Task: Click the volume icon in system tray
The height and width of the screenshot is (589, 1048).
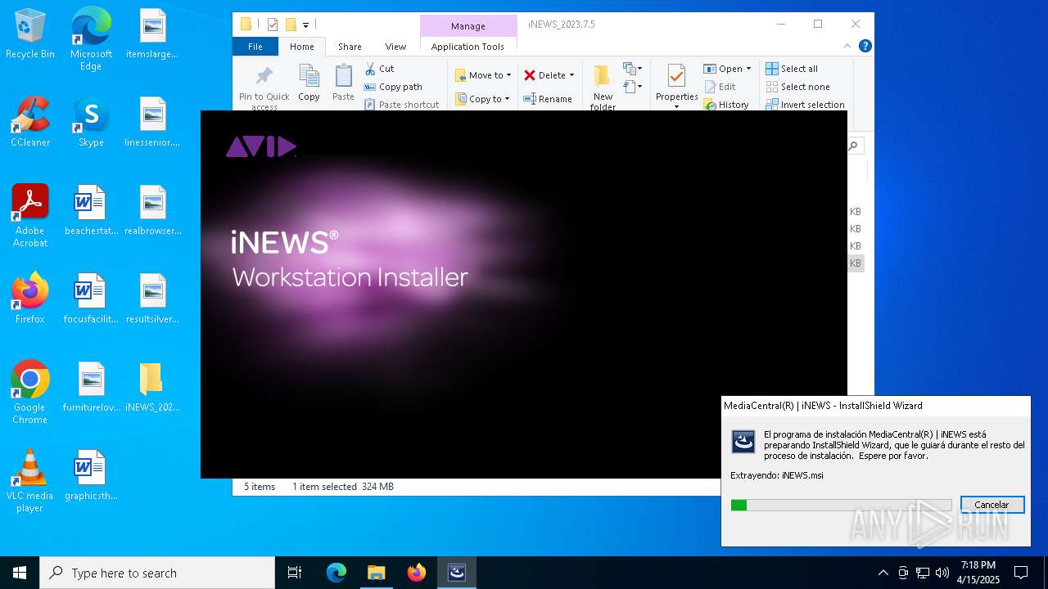Action: [942, 573]
